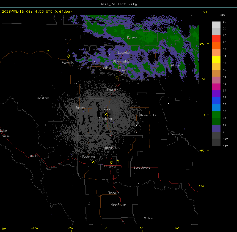The width and height of the screenshot is (237, 232).
Task: Click the Lake Louise label
Action: (5, 133)
